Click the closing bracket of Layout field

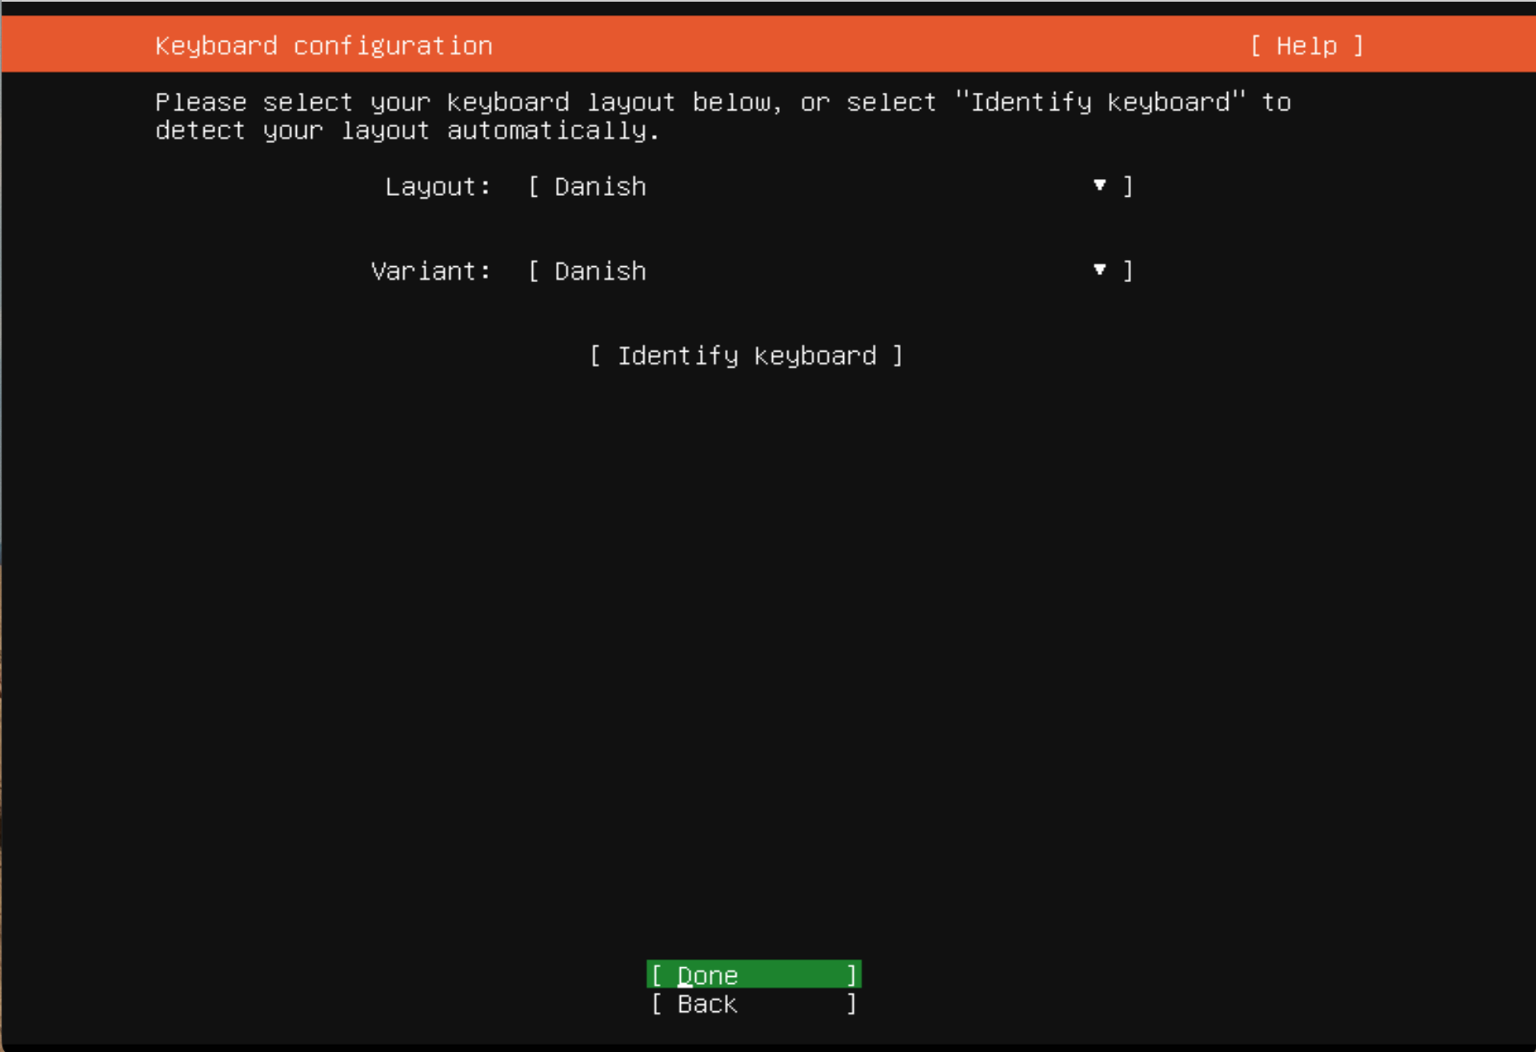pos(1127,187)
